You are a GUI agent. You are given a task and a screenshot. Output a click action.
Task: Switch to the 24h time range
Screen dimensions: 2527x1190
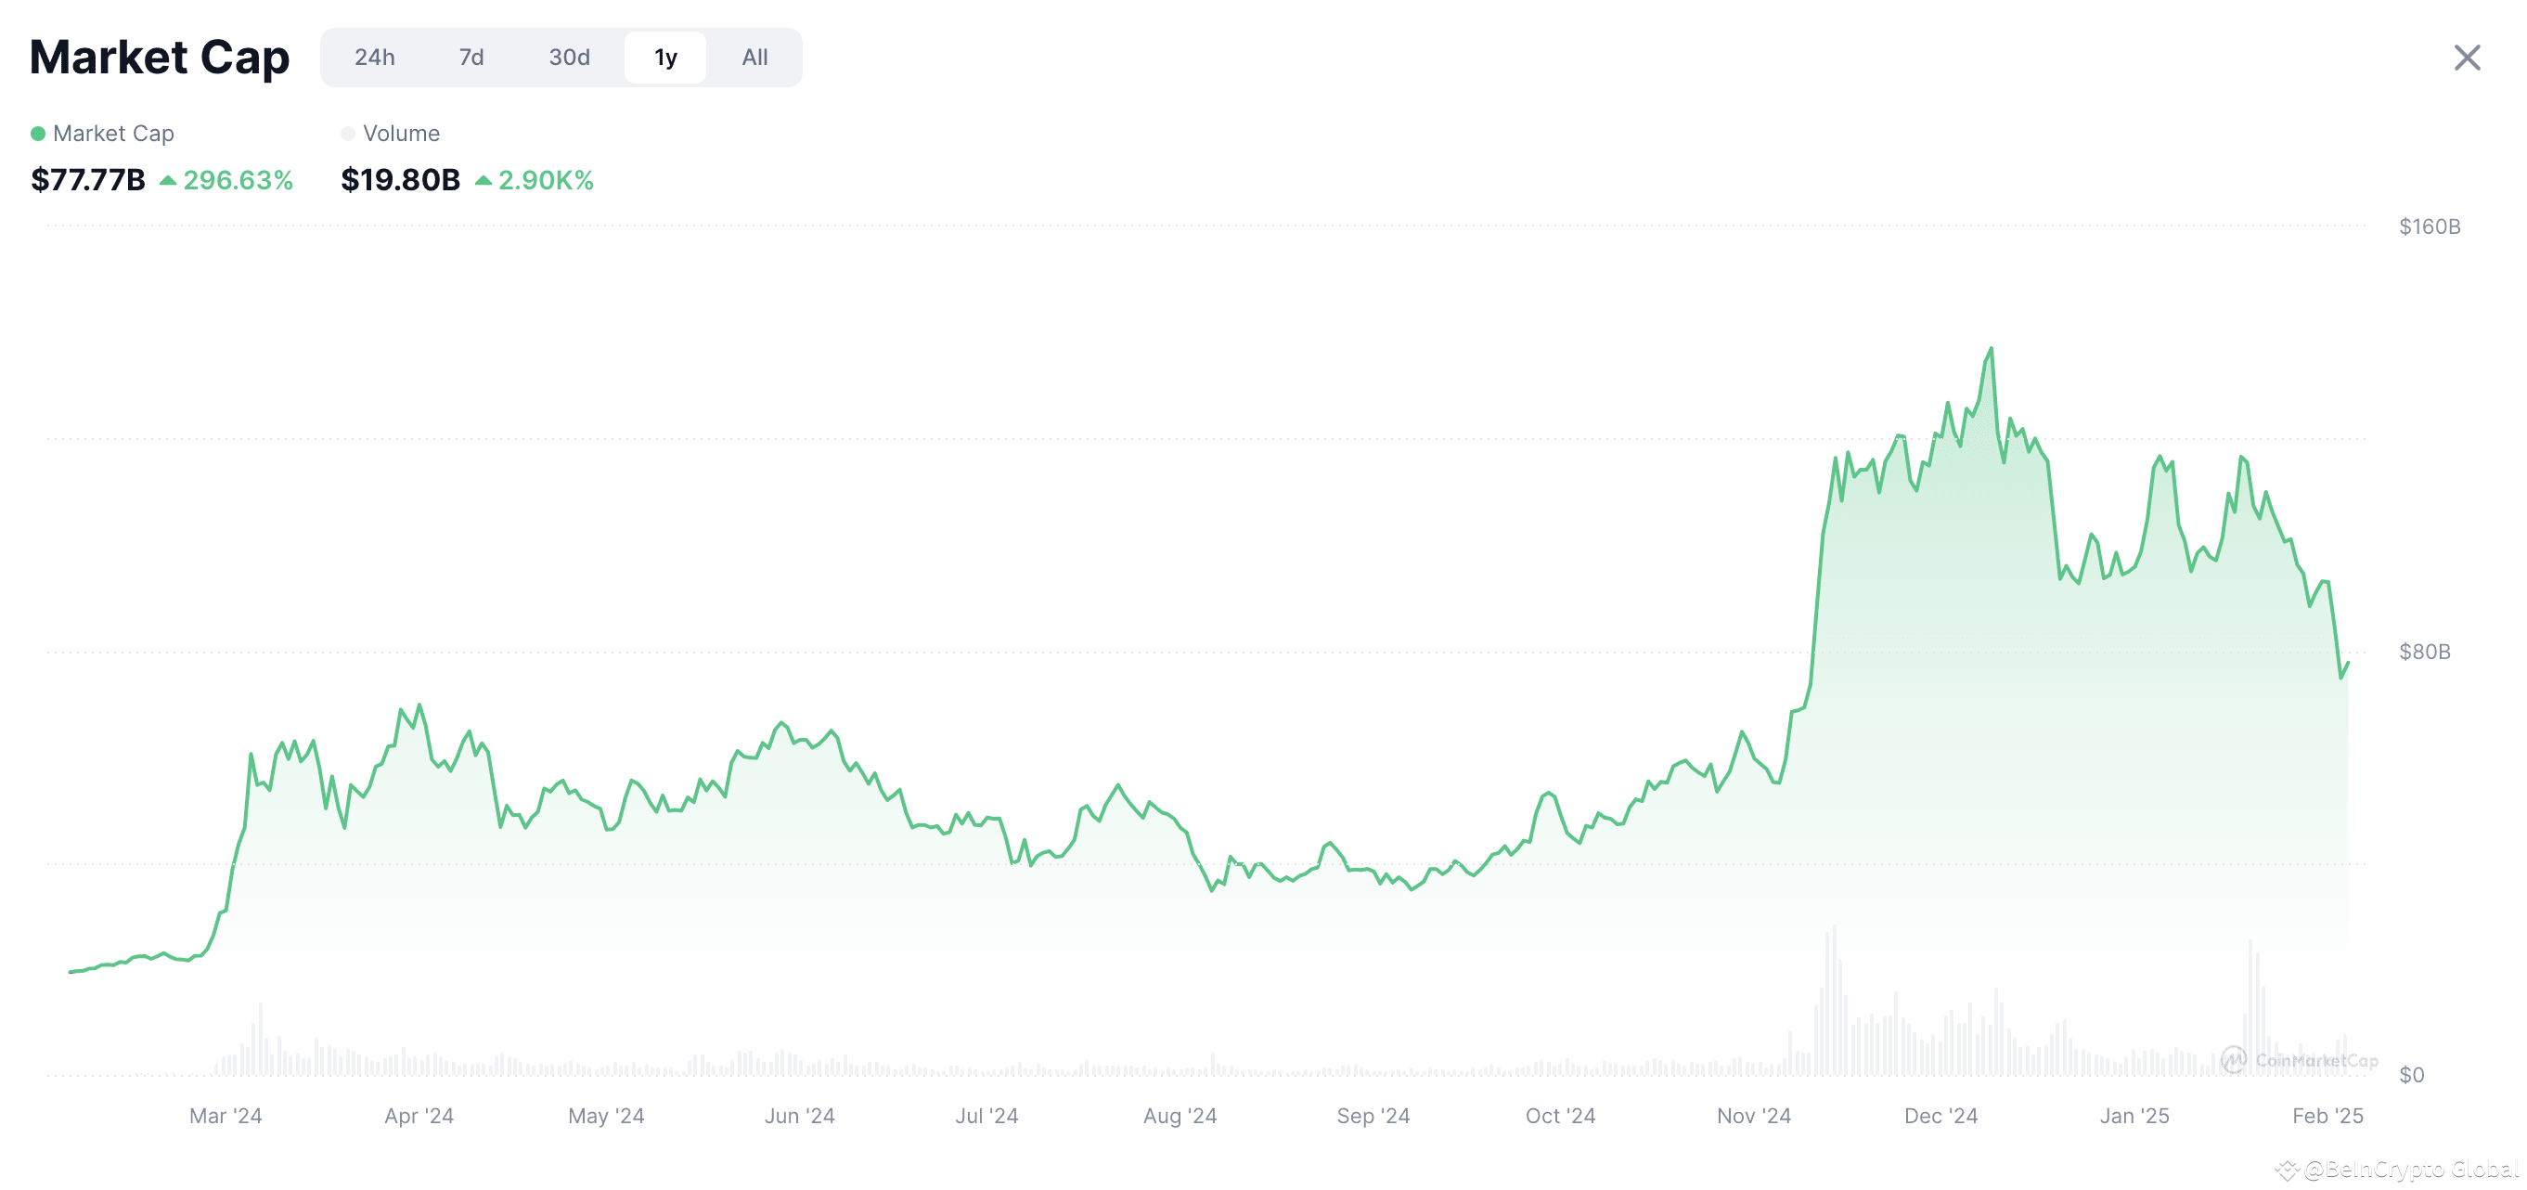376,57
